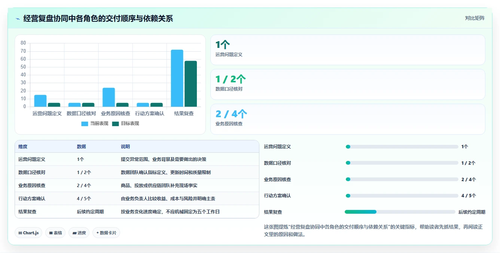
Task: Toggle the 目标表现 legend swatch
Action: click(115, 124)
